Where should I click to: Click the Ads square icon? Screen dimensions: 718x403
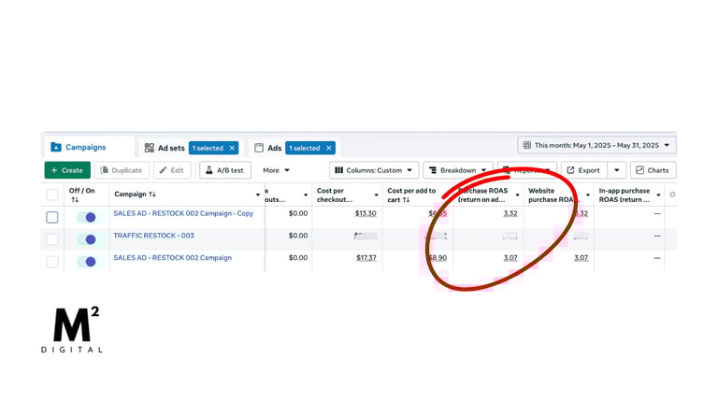tap(259, 148)
